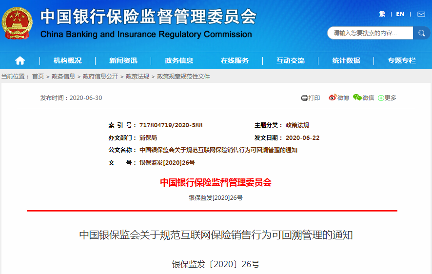Share via the Weibo icon

(333, 98)
